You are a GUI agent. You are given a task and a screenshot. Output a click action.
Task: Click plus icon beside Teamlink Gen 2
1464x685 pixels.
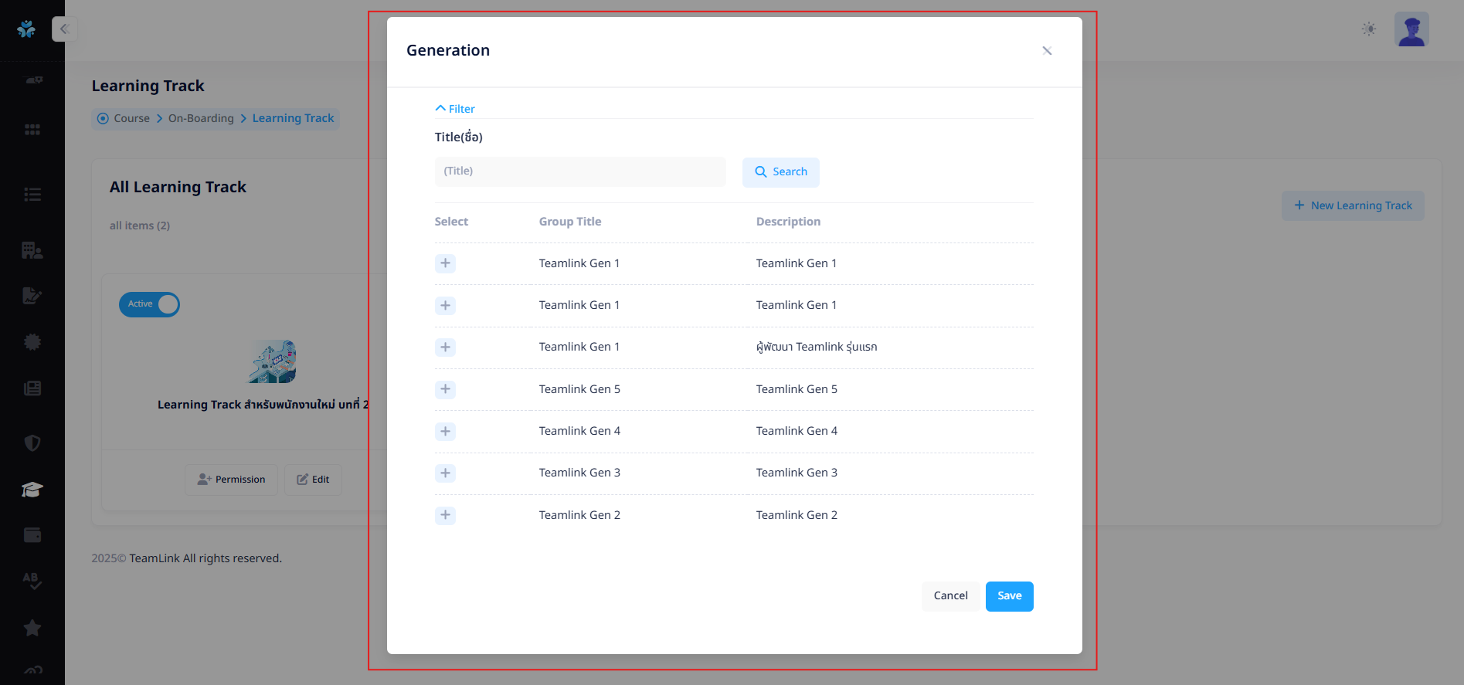(x=445, y=515)
